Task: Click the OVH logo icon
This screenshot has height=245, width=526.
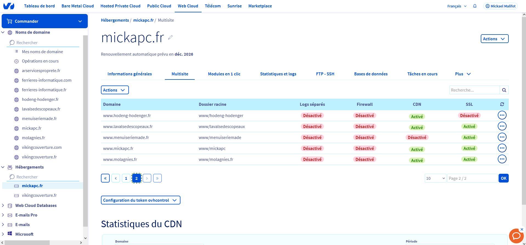Action: pyautogui.click(x=9, y=6)
